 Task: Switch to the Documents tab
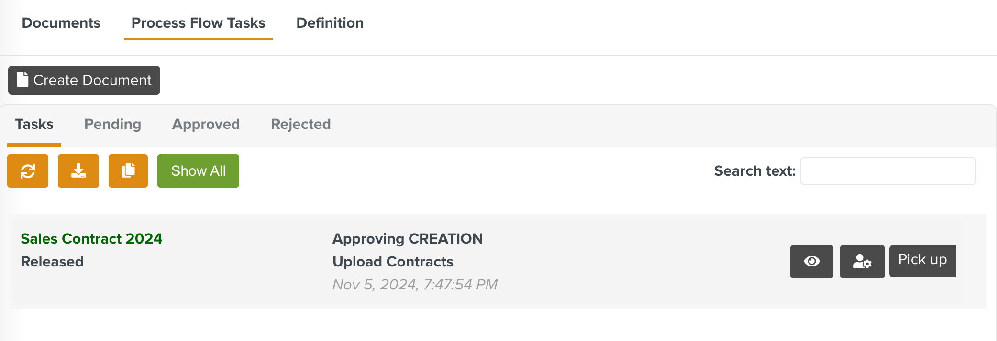coord(61,22)
